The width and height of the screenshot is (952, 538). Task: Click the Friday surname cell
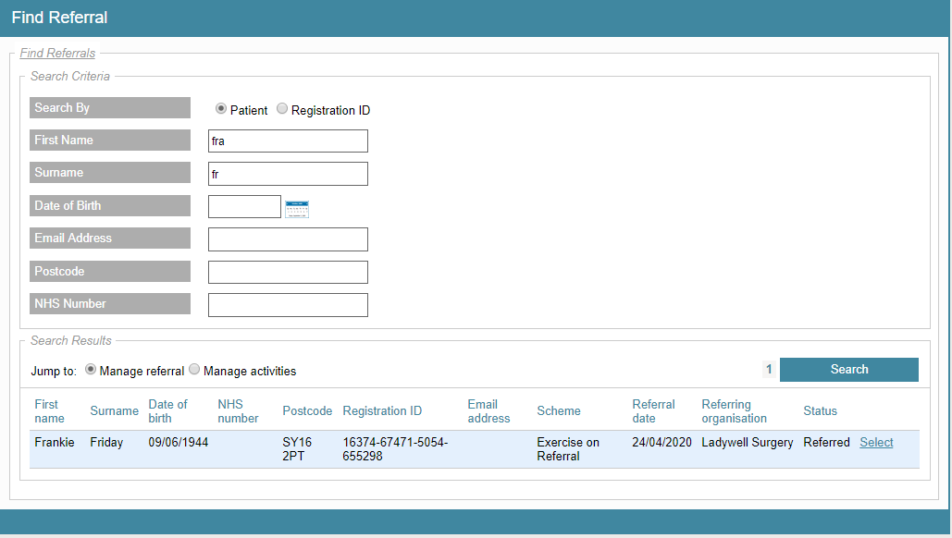106,442
